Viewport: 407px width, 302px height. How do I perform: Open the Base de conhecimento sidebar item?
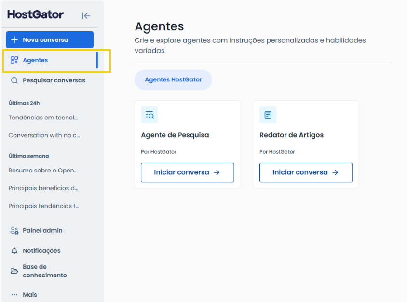tap(39, 271)
